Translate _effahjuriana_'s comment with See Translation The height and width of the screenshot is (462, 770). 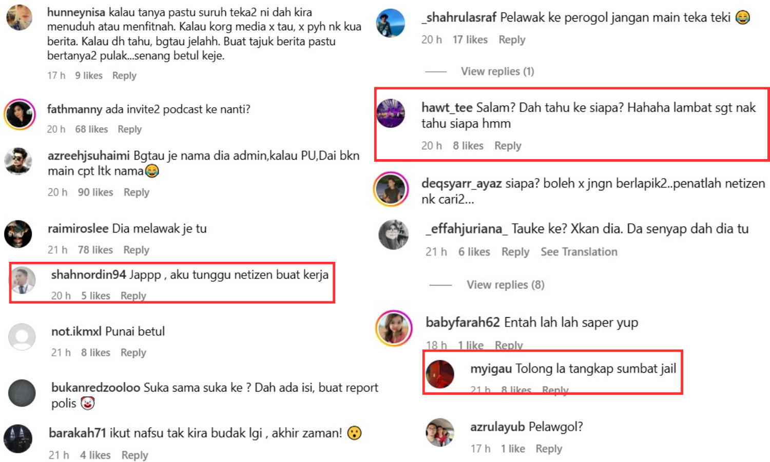coord(579,252)
